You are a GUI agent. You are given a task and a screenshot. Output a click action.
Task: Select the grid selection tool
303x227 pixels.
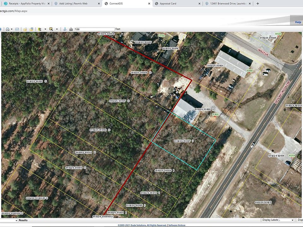pos(40,29)
